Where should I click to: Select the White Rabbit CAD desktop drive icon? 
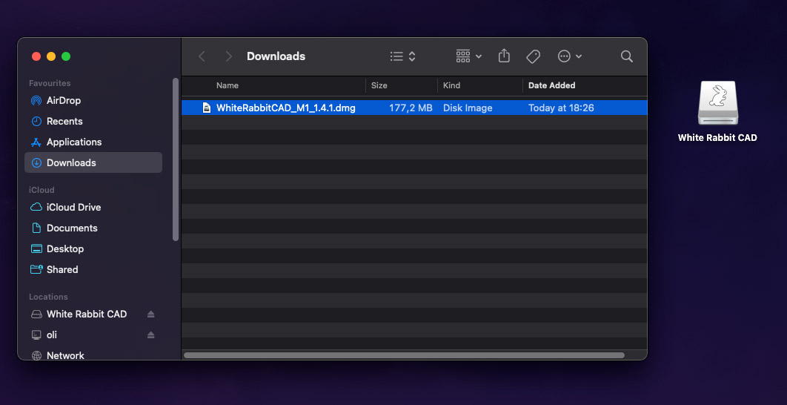(x=718, y=103)
